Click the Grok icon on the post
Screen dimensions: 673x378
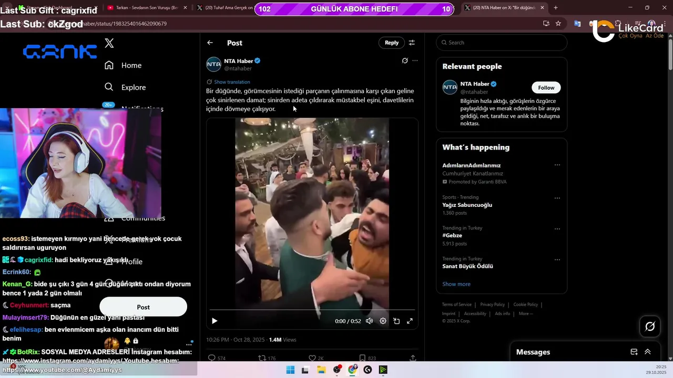[x=405, y=60]
